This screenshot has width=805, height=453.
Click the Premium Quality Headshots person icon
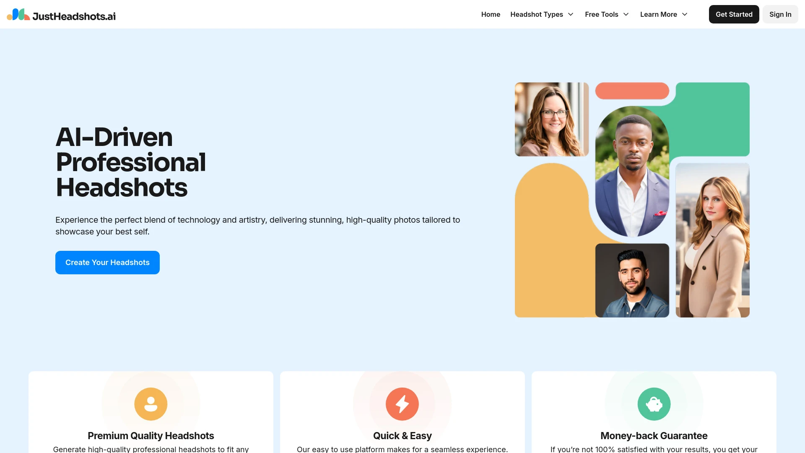(151, 404)
